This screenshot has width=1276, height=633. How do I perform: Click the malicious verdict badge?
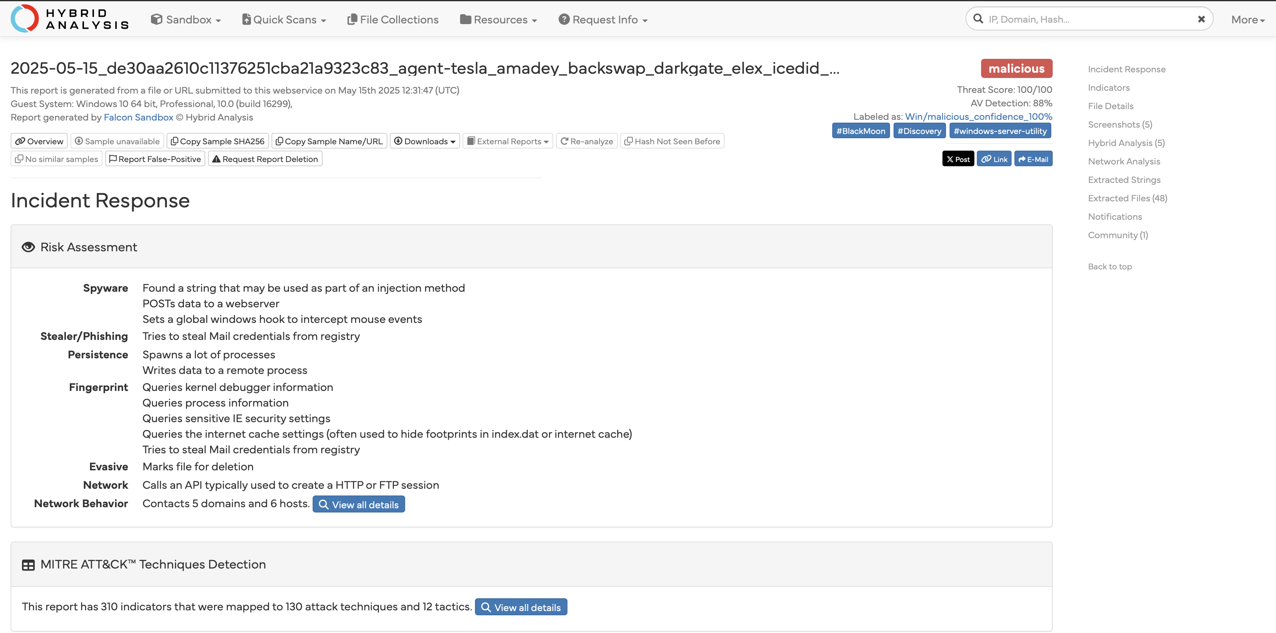point(1017,68)
